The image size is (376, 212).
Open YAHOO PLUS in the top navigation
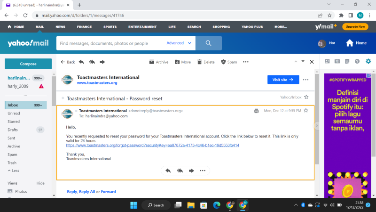click(252, 27)
